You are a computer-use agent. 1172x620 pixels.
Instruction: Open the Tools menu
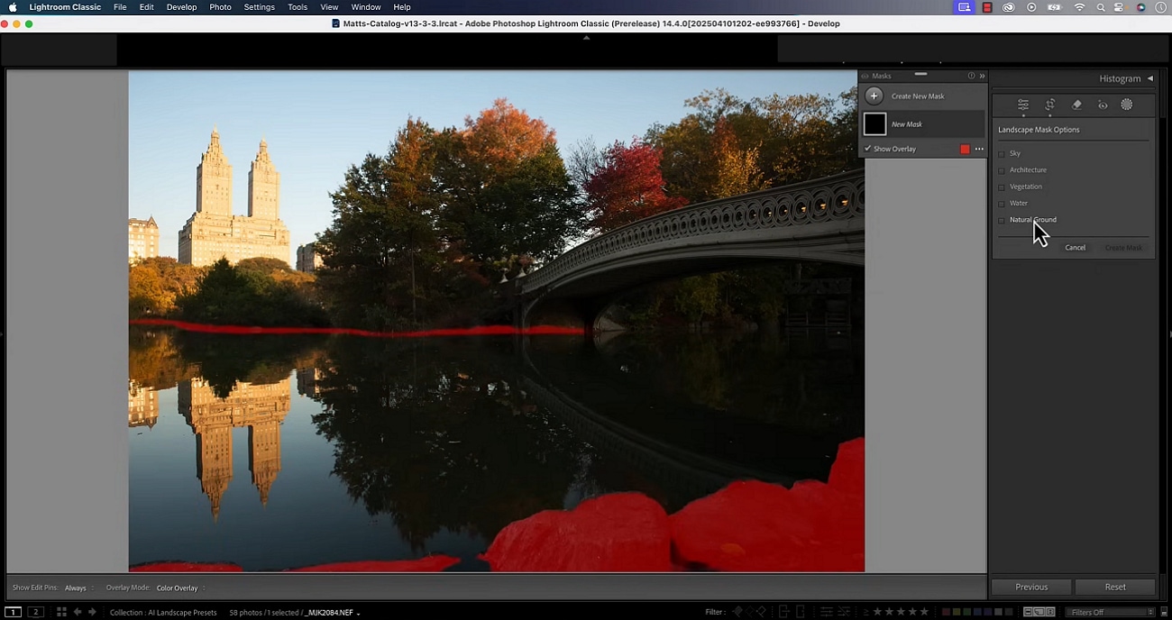298,7
